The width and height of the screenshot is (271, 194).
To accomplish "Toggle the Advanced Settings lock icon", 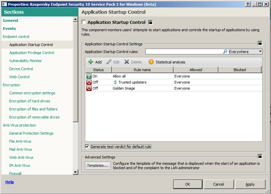I will [260, 156].
